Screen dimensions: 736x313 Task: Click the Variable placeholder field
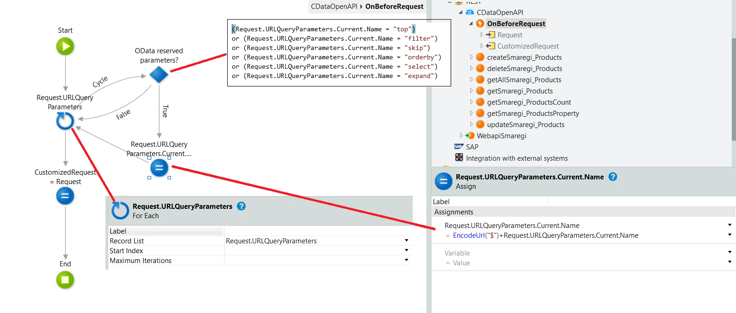(457, 253)
